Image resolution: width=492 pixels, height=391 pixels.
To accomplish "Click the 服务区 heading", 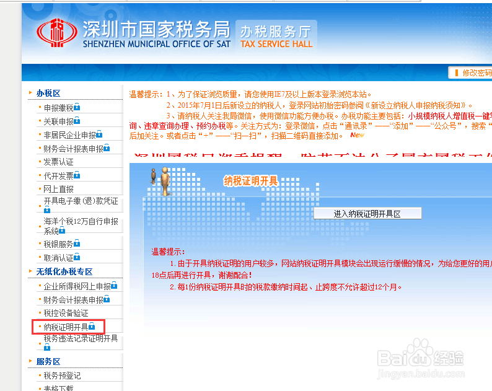I will pos(48,361).
